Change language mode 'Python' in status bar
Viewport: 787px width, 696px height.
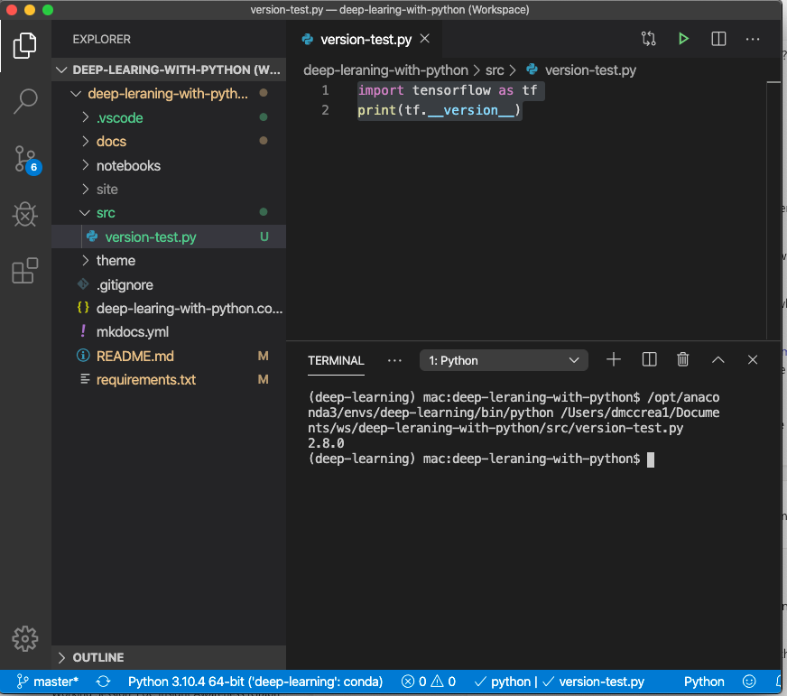(x=704, y=682)
